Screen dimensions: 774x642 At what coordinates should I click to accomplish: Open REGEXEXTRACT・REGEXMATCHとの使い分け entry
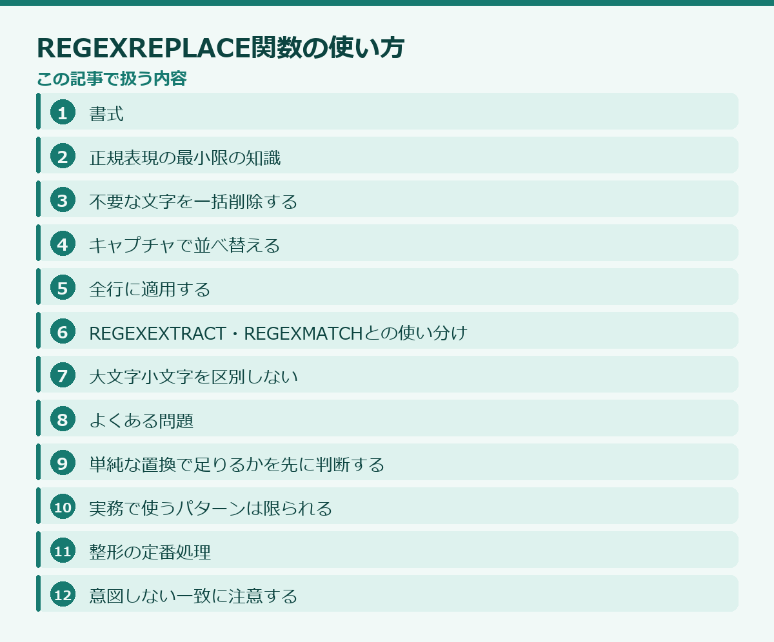[x=387, y=331]
